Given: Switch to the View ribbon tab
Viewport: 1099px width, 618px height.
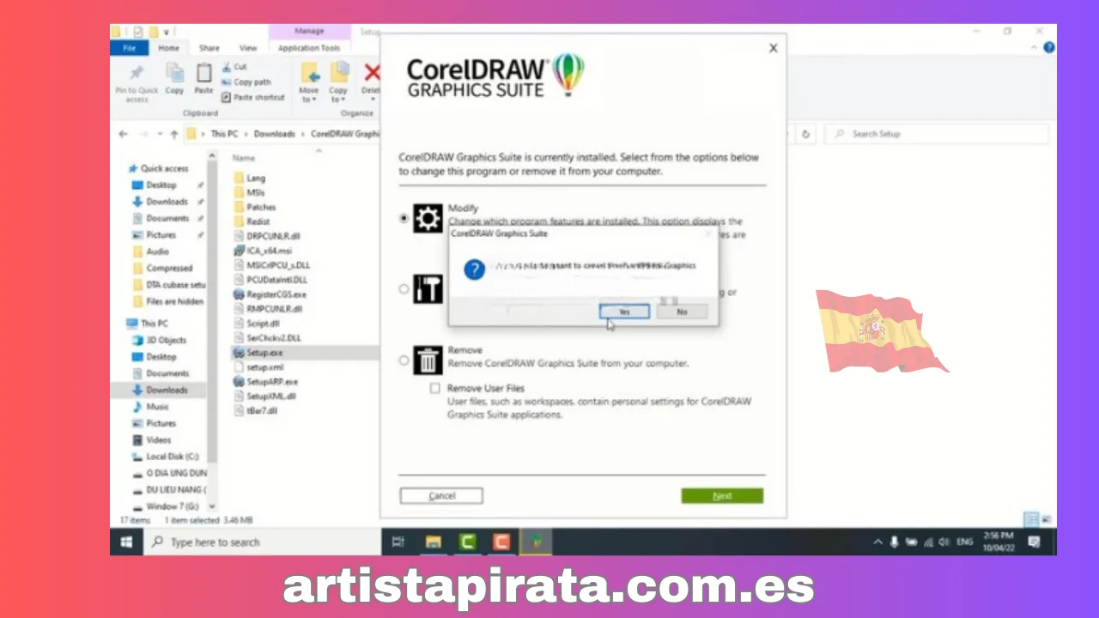Looking at the screenshot, I should [248, 48].
